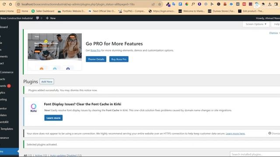Click the browser home icon
280x157 pixels.
(x=10, y=4)
